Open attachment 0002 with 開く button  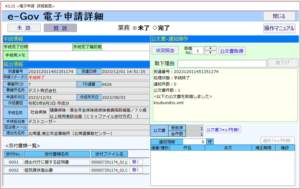click(x=136, y=170)
